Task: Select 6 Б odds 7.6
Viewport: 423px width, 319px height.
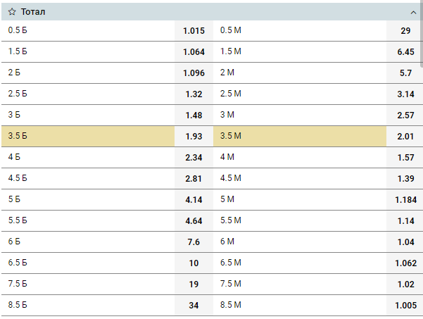Action: point(193,242)
